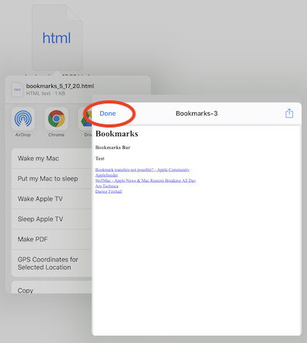This screenshot has width=307, height=343.
Task: Tap Done in the Bookmarks-3 preview
Action: pyautogui.click(x=108, y=114)
